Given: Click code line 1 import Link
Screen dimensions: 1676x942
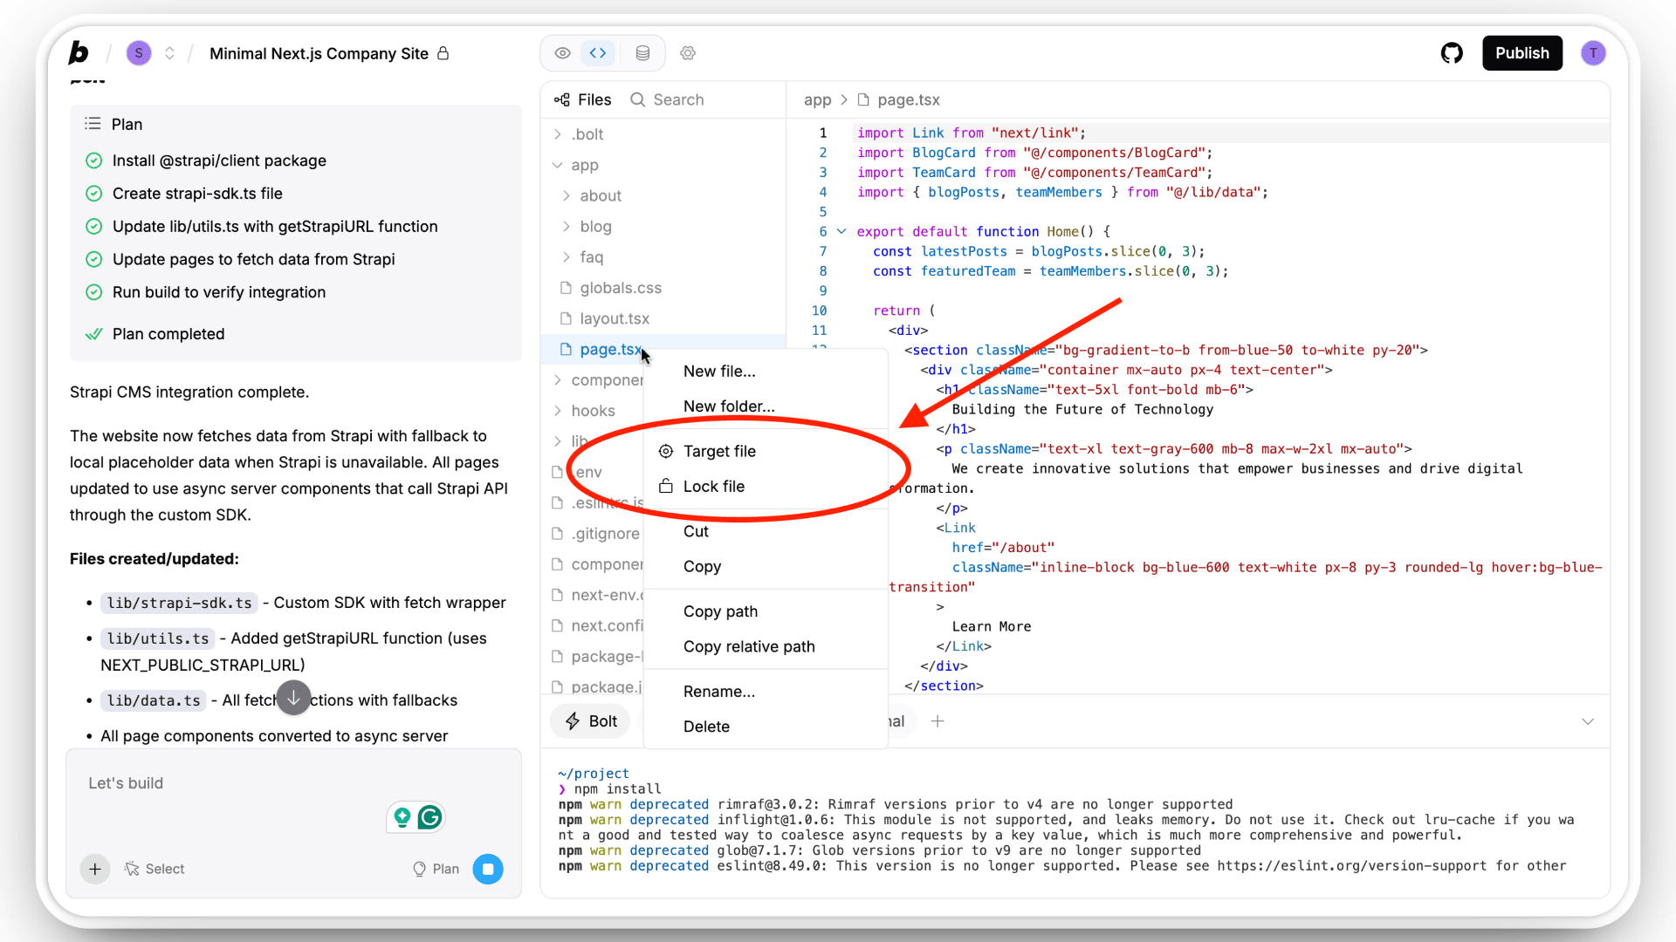Looking at the screenshot, I should 971,133.
